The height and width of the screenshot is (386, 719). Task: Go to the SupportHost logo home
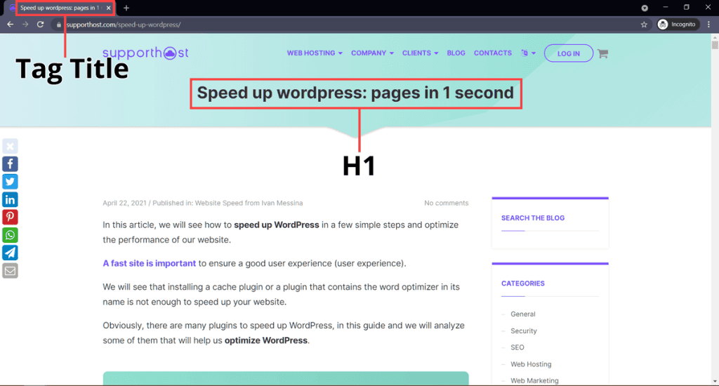pyautogui.click(x=145, y=53)
